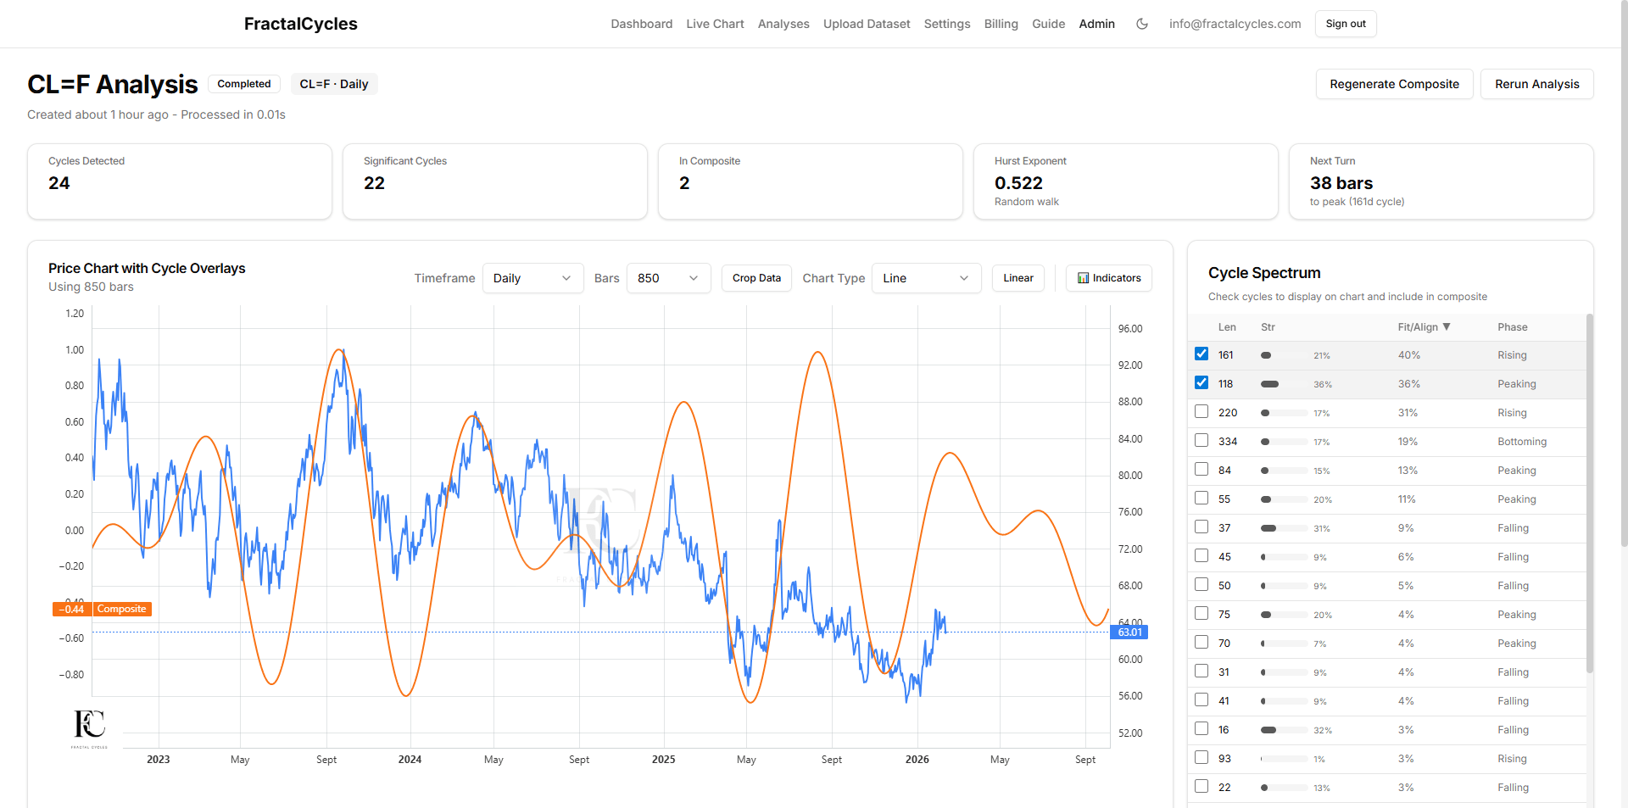
Task: Uncheck the 161 cycle checkbox
Action: click(x=1201, y=354)
